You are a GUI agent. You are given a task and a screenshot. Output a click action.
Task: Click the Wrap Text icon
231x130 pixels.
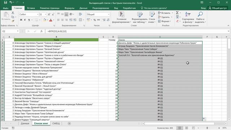click(80, 14)
